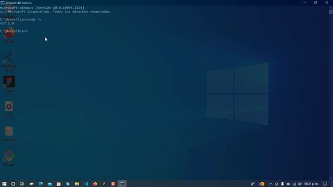Open the volume control speaker icon
This screenshot has height=187, width=333.
[300, 184]
